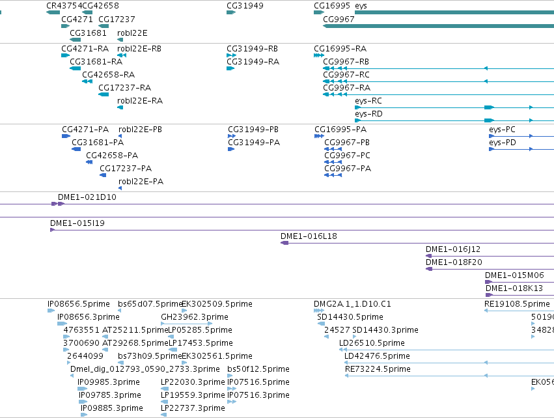Select EST LP22737.3prime
Viewport: 554px width, 418px height.
coord(193,408)
